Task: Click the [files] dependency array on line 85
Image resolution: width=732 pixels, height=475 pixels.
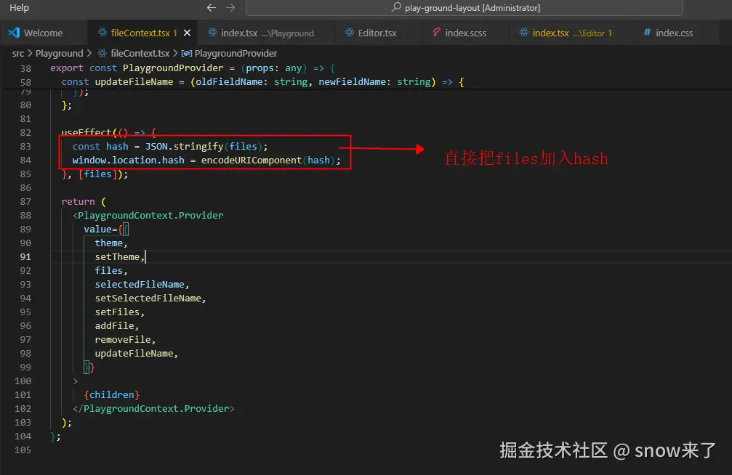Action: point(97,174)
